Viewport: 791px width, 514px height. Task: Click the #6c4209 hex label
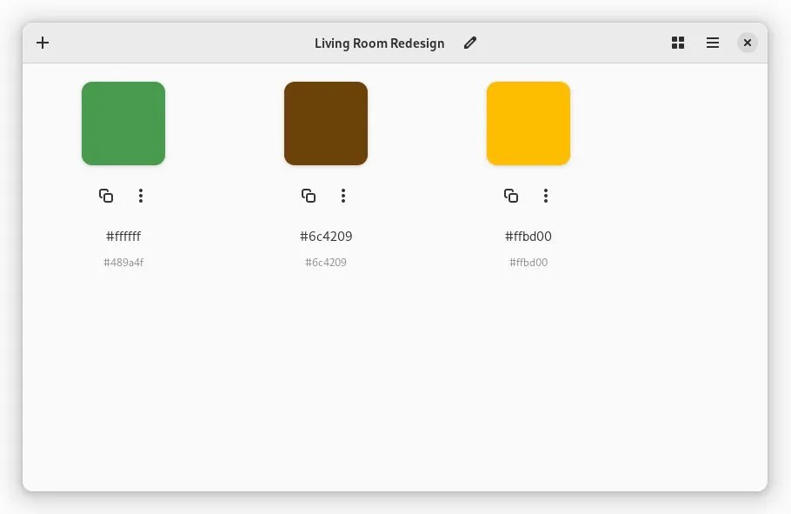[x=325, y=236]
